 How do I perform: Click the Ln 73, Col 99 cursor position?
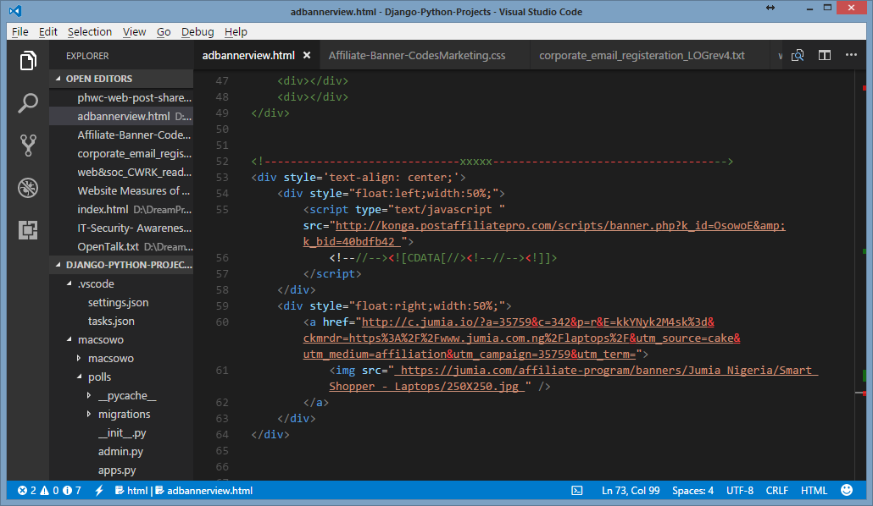(631, 491)
